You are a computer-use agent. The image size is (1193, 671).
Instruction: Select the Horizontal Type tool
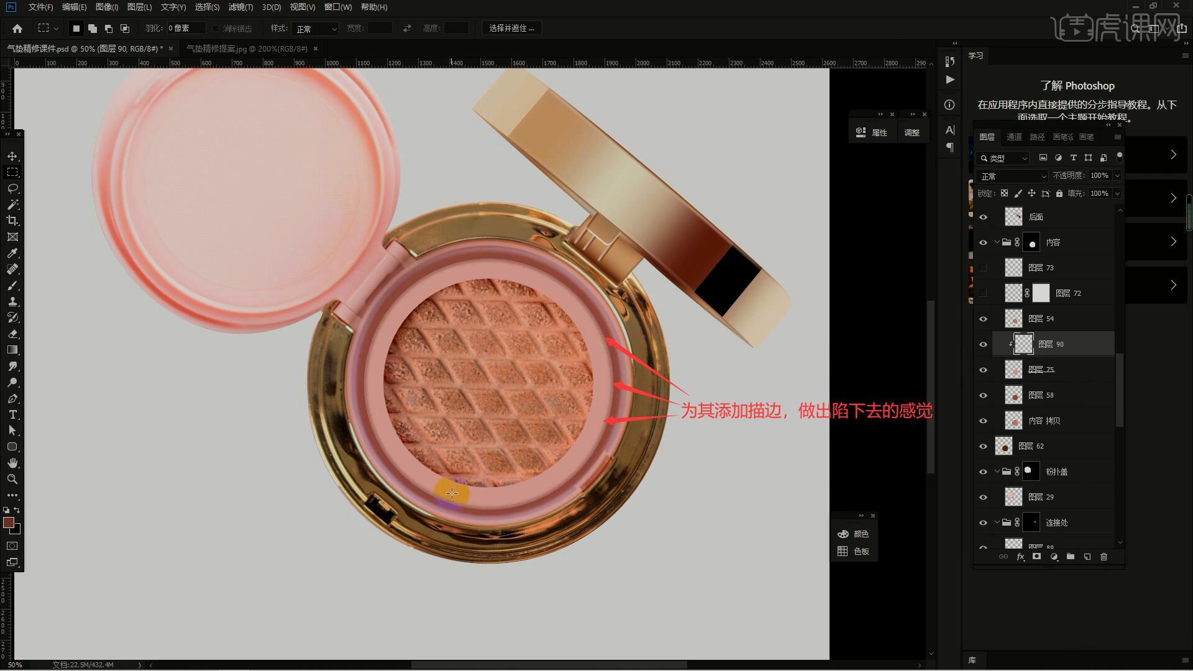[x=12, y=414]
